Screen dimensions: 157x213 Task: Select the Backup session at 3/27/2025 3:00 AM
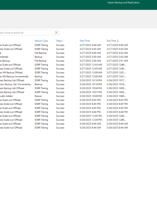pos(64,57)
